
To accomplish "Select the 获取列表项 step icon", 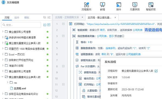I will pos(80,72).
